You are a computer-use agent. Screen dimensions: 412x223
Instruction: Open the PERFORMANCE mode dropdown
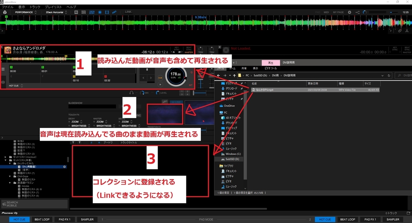pyautogui.click(x=26, y=12)
